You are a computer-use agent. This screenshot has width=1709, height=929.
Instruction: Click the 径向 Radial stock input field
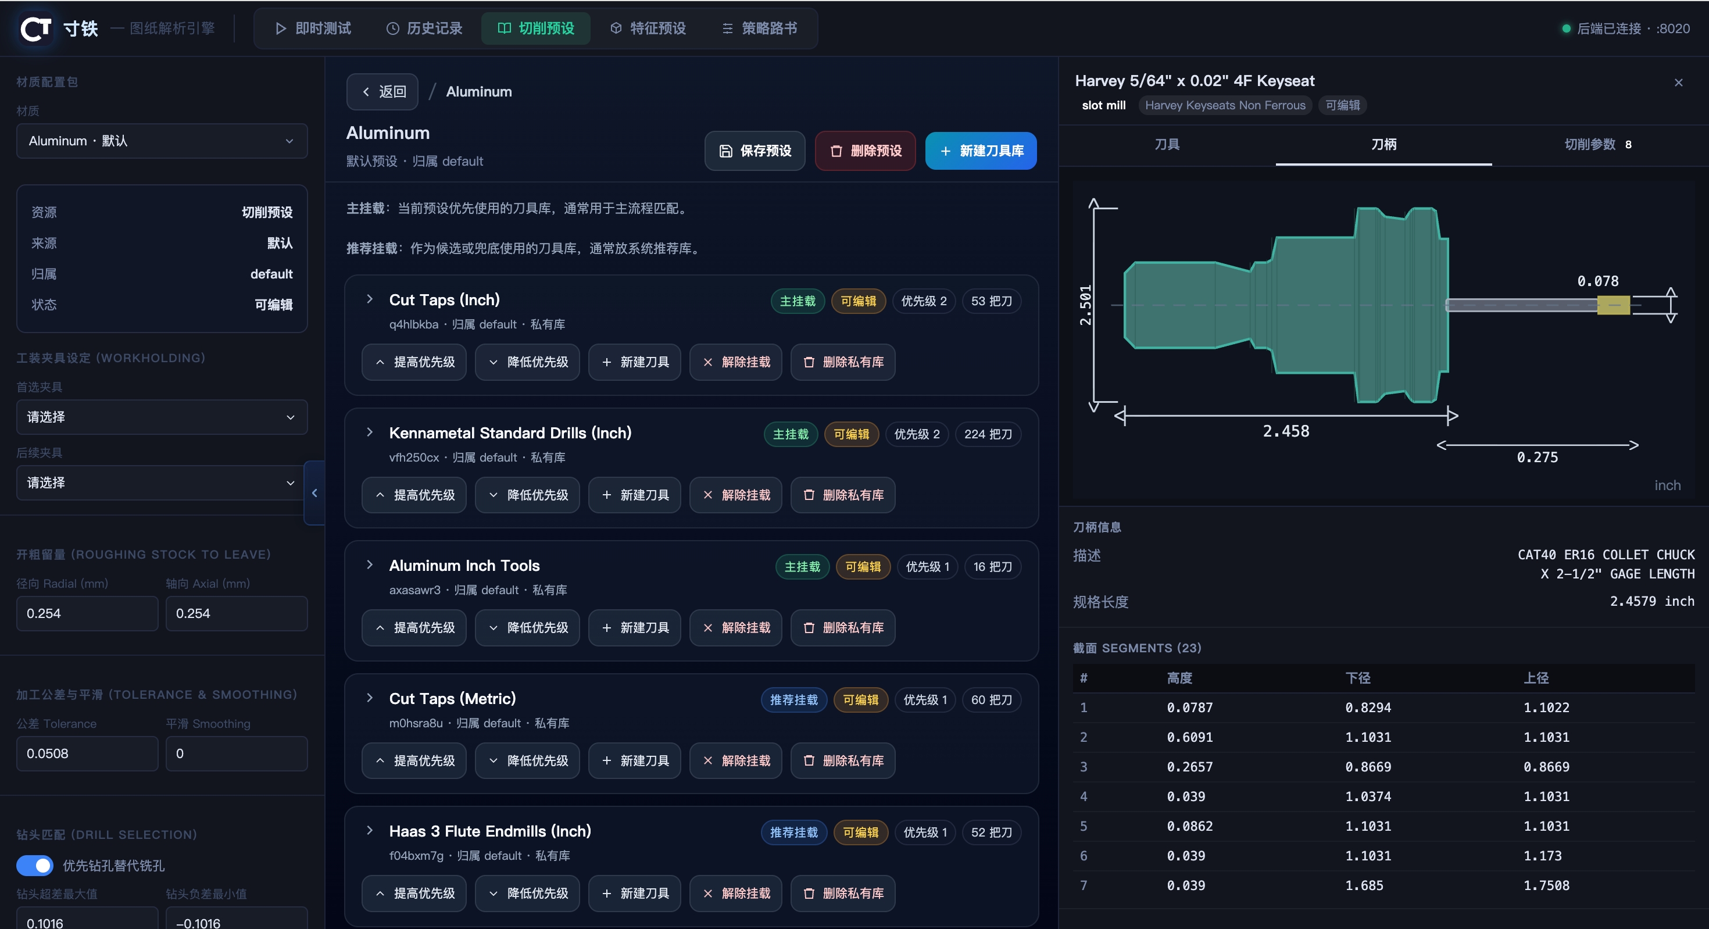coord(88,613)
